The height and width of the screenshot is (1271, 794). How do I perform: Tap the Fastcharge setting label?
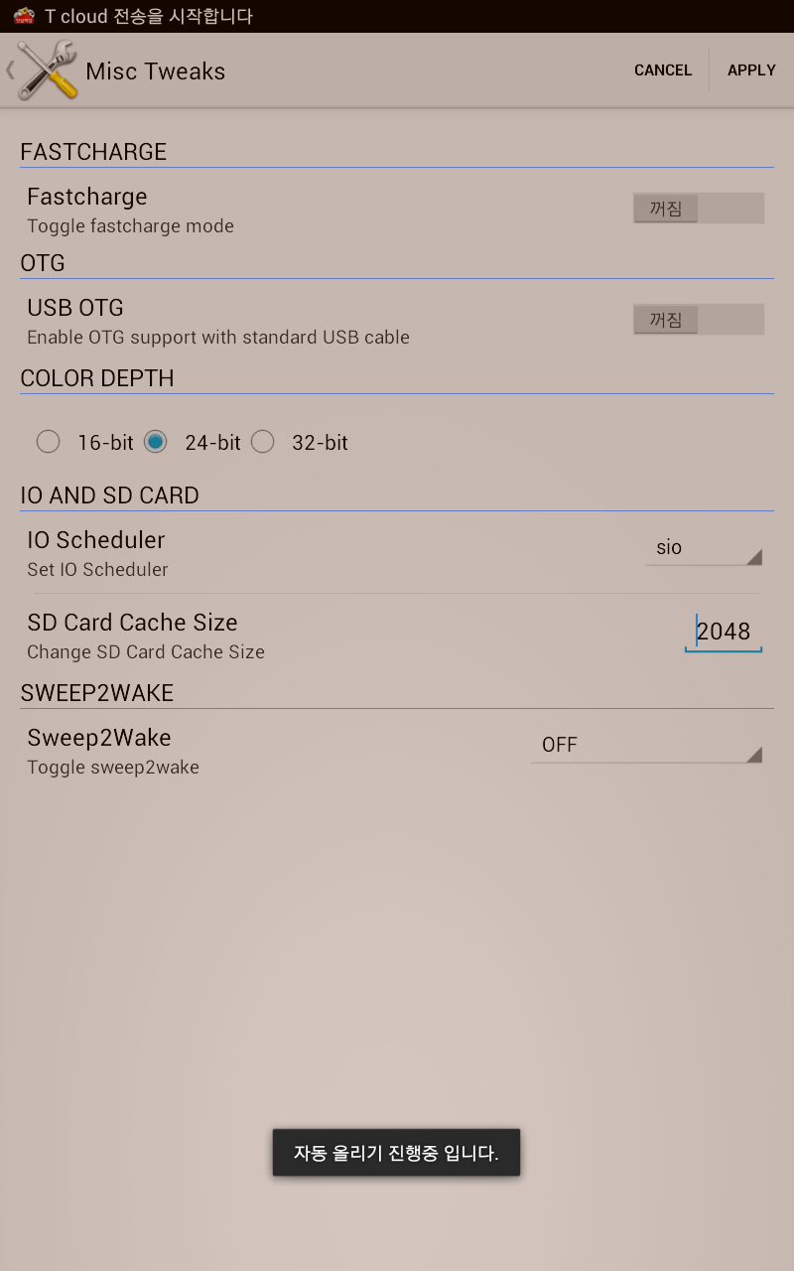[87, 197]
